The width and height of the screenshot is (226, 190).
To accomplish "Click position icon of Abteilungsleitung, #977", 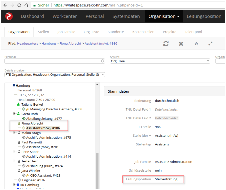I will (24, 119).
